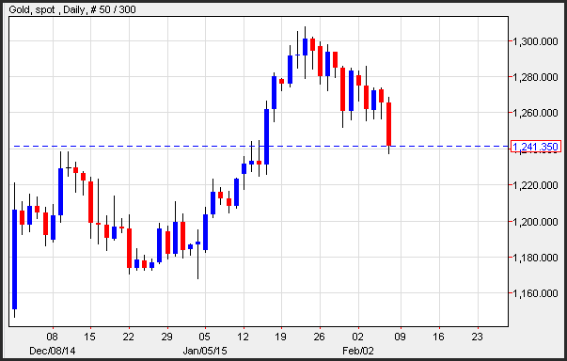Click the 1,160.000 price axis label

click(x=536, y=293)
